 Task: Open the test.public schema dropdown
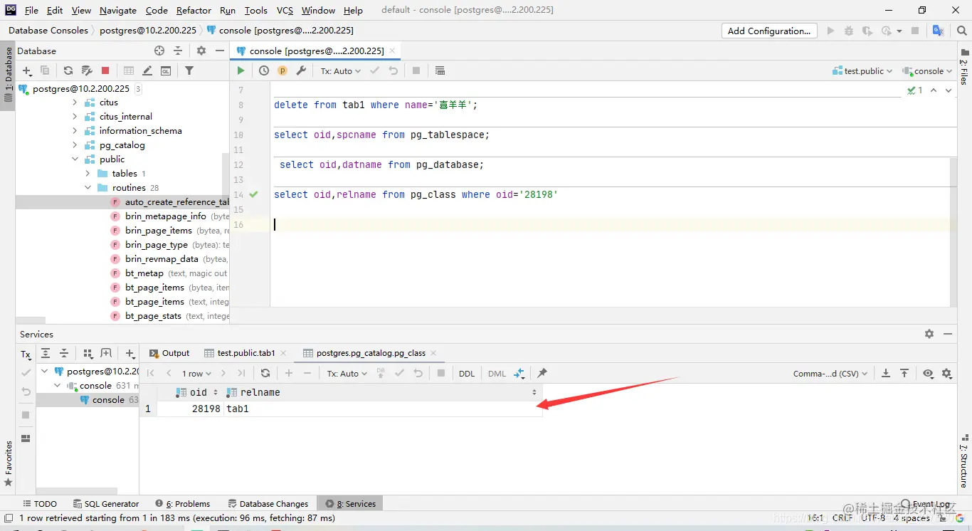click(x=862, y=70)
